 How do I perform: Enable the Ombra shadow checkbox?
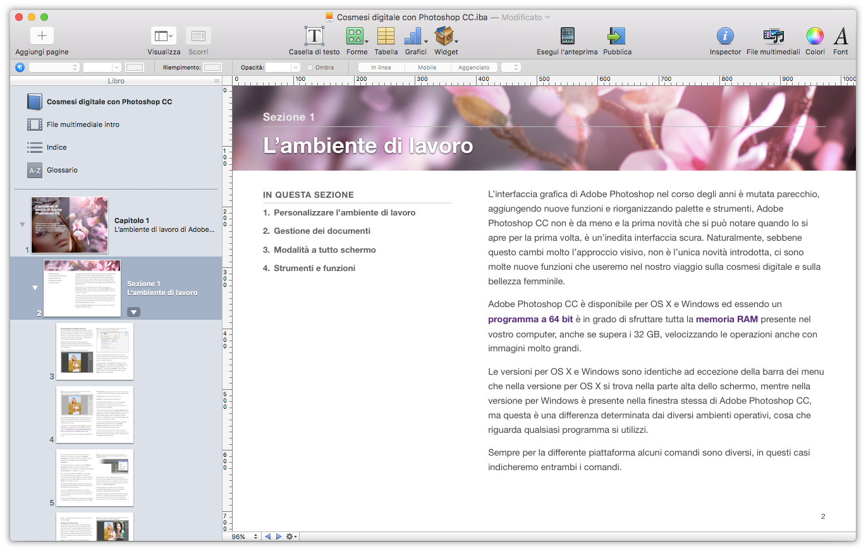[x=310, y=67]
